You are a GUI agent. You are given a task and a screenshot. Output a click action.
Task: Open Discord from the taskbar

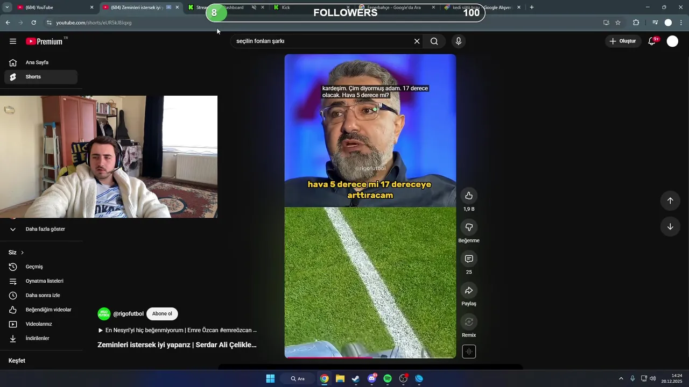click(x=372, y=378)
